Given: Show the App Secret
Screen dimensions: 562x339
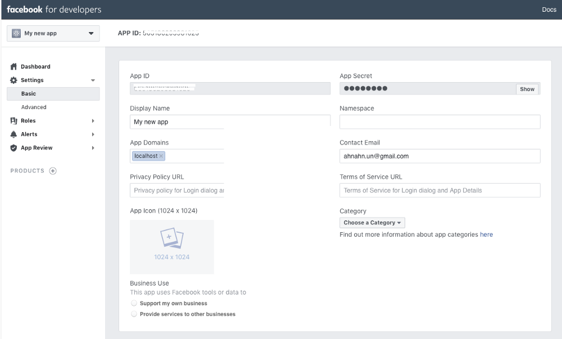Looking at the screenshot, I should pos(527,89).
